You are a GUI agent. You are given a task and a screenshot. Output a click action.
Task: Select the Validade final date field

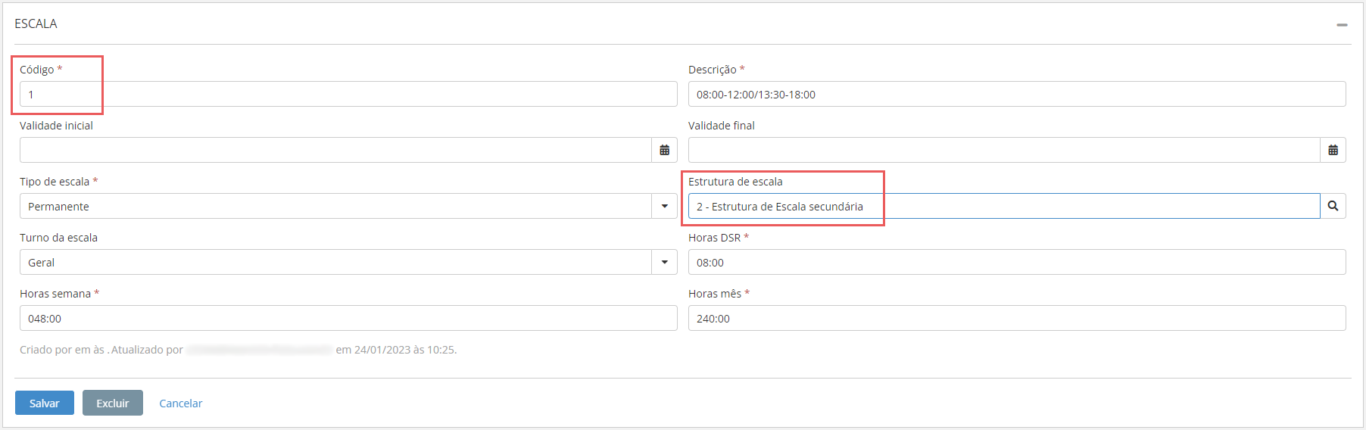[1003, 150]
